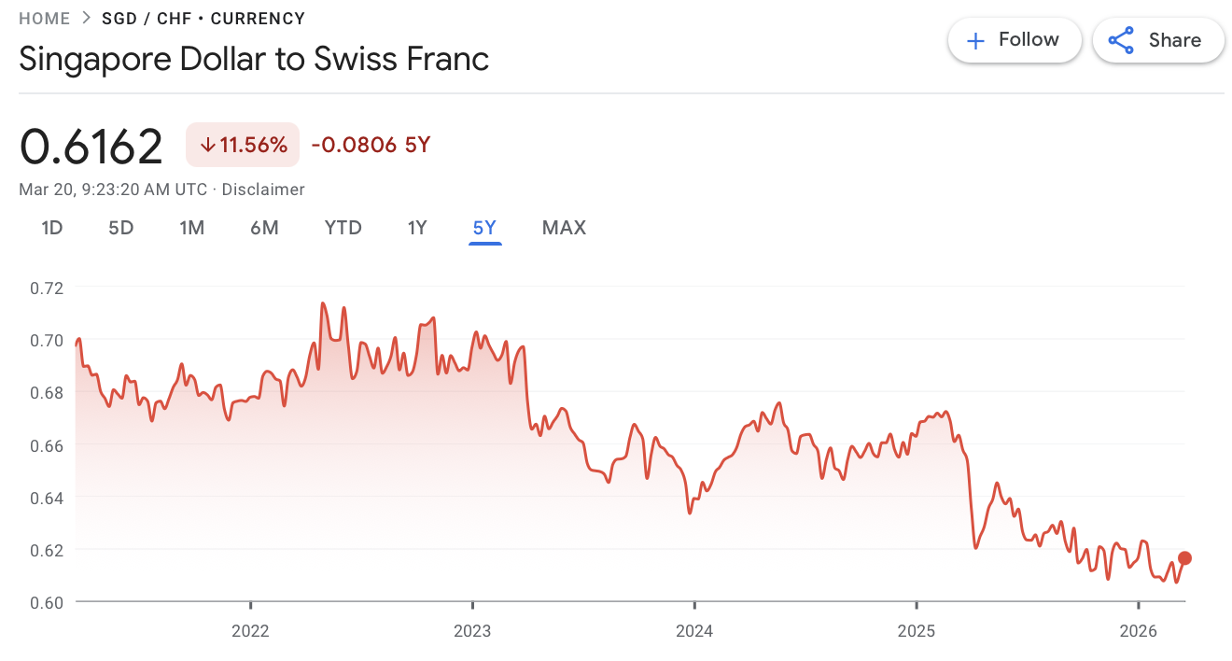
Task: Select the 6M time range
Action: pos(264,227)
